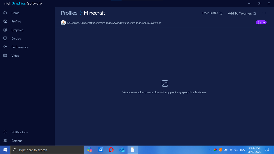274x154 pixels.
Task: Click the Graphics picture icon
Action: pyautogui.click(x=5, y=30)
